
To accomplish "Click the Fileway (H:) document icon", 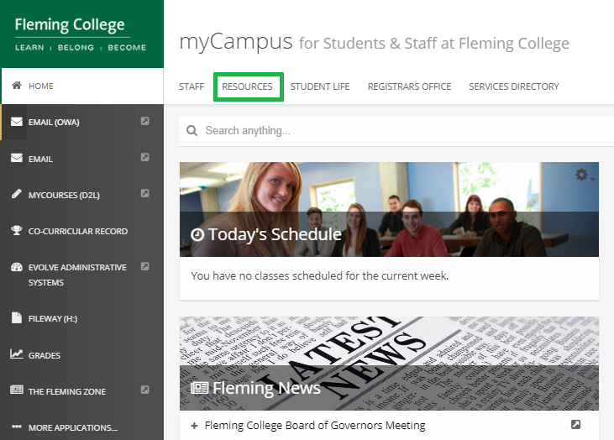I will [17, 317].
